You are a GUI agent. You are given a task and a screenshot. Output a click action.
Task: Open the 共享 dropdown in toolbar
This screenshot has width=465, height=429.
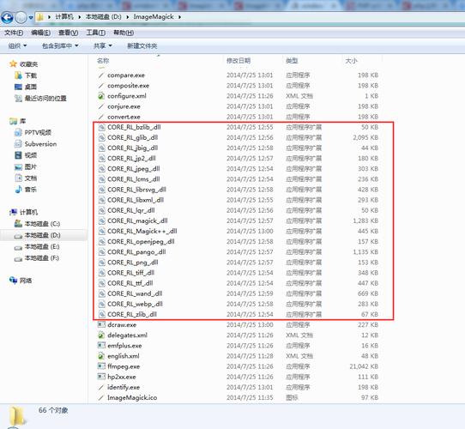[103, 46]
